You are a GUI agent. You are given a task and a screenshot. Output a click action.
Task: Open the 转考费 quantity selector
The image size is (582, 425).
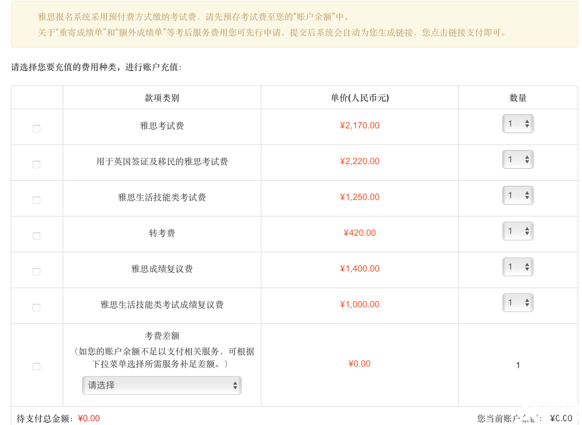point(518,231)
